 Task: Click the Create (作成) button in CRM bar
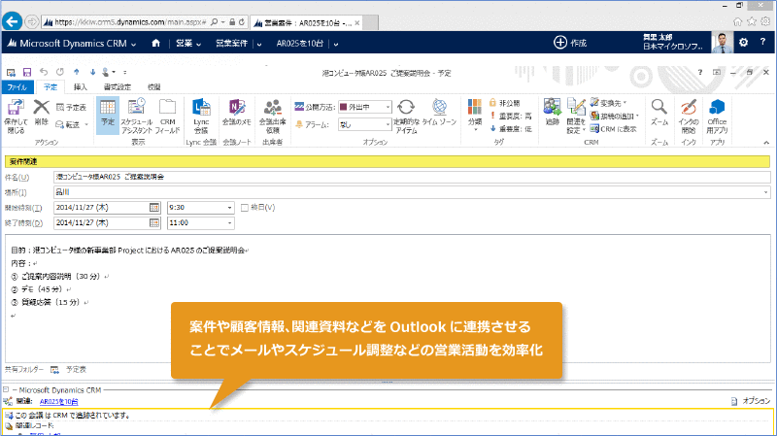pos(570,43)
